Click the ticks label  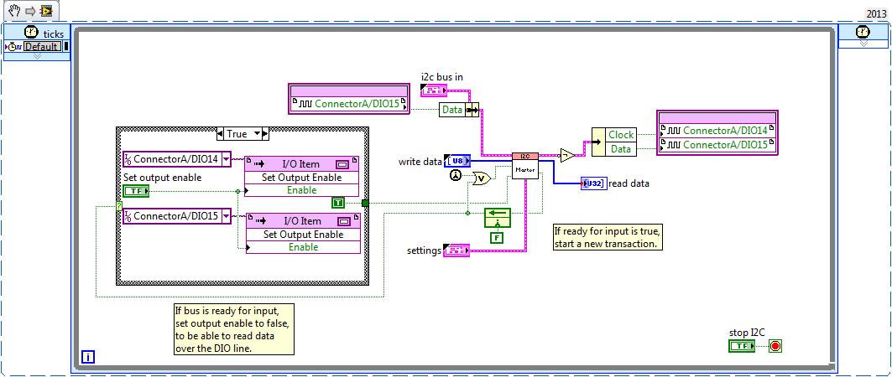[54, 34]
